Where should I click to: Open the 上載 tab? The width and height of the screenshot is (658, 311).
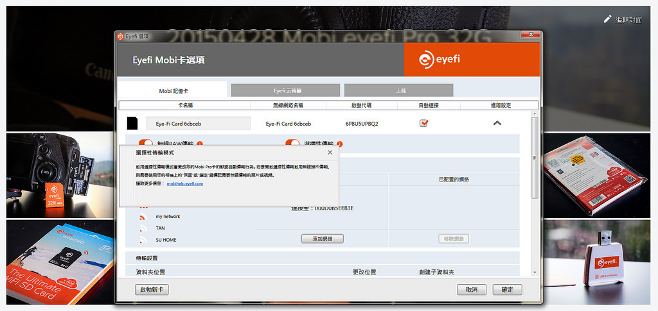(x=398, y=90)
